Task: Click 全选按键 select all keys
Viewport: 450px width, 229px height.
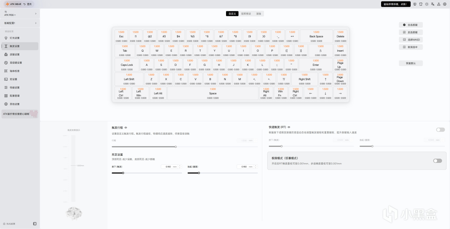Action: pos(411,25)
